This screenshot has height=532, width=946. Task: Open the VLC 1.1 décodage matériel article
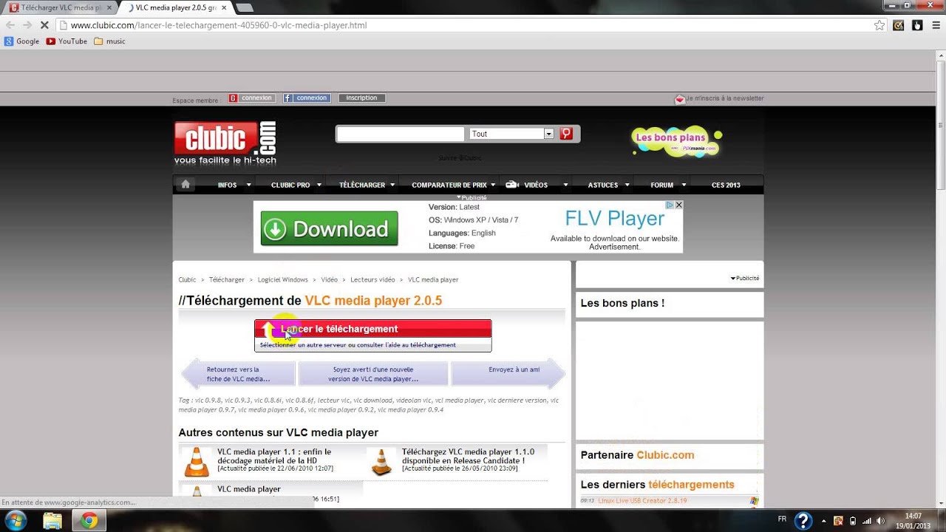tap(274, 456)
